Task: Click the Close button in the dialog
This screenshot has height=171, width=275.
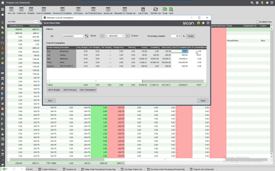Action: point(203,101)
